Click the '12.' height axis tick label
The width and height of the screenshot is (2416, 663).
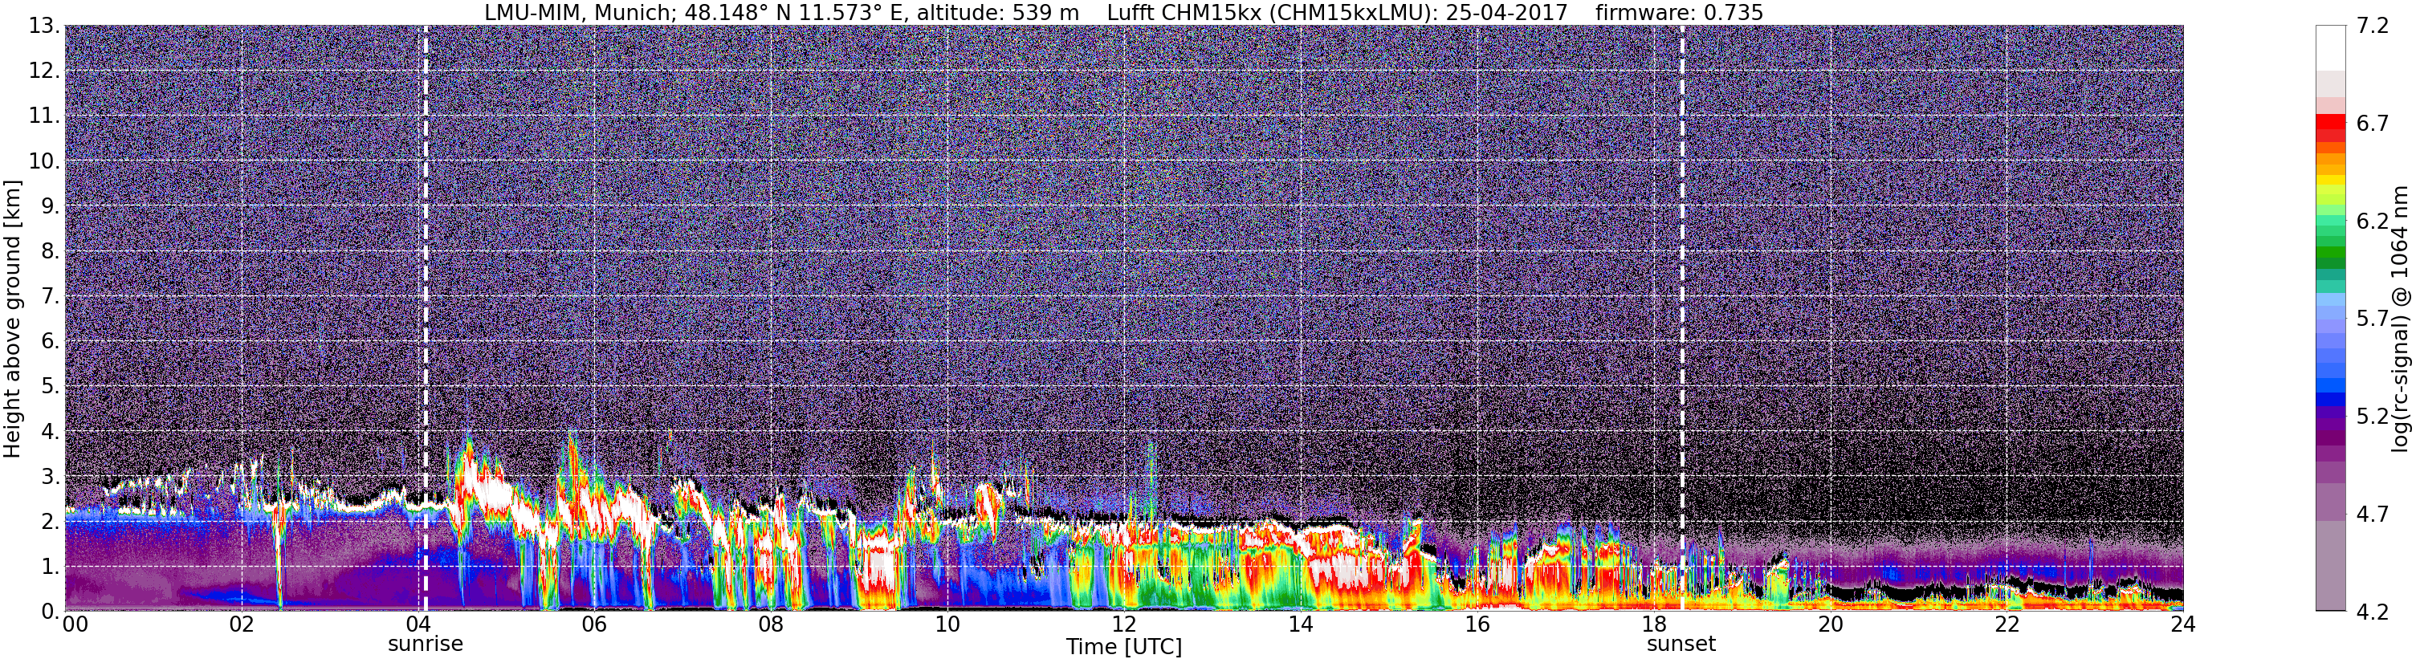[x=44, y=71]
